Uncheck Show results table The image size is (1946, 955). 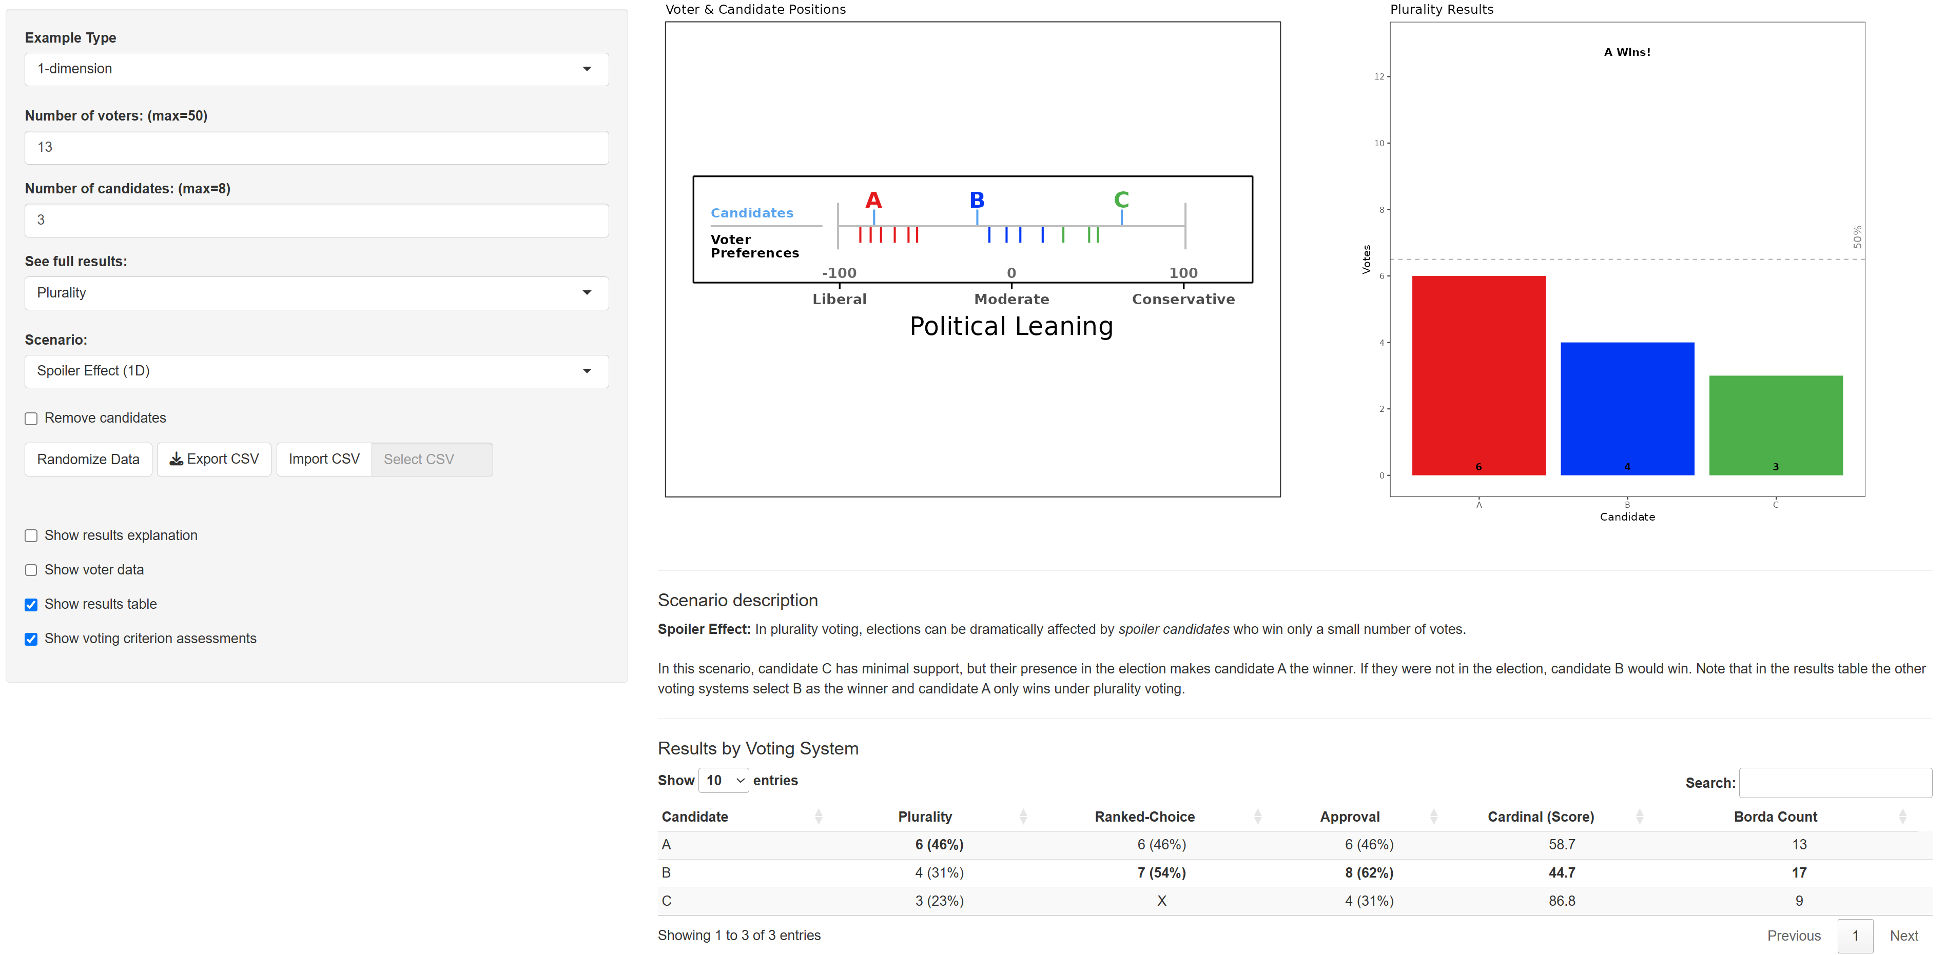pyautogui.click(x=31, y=605)
